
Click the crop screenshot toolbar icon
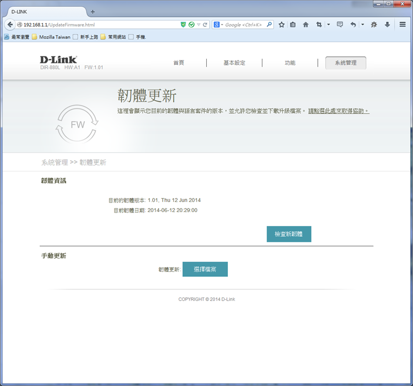319,25
